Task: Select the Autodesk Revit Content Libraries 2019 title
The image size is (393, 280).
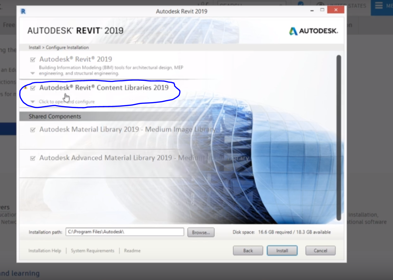Action: 104,88
